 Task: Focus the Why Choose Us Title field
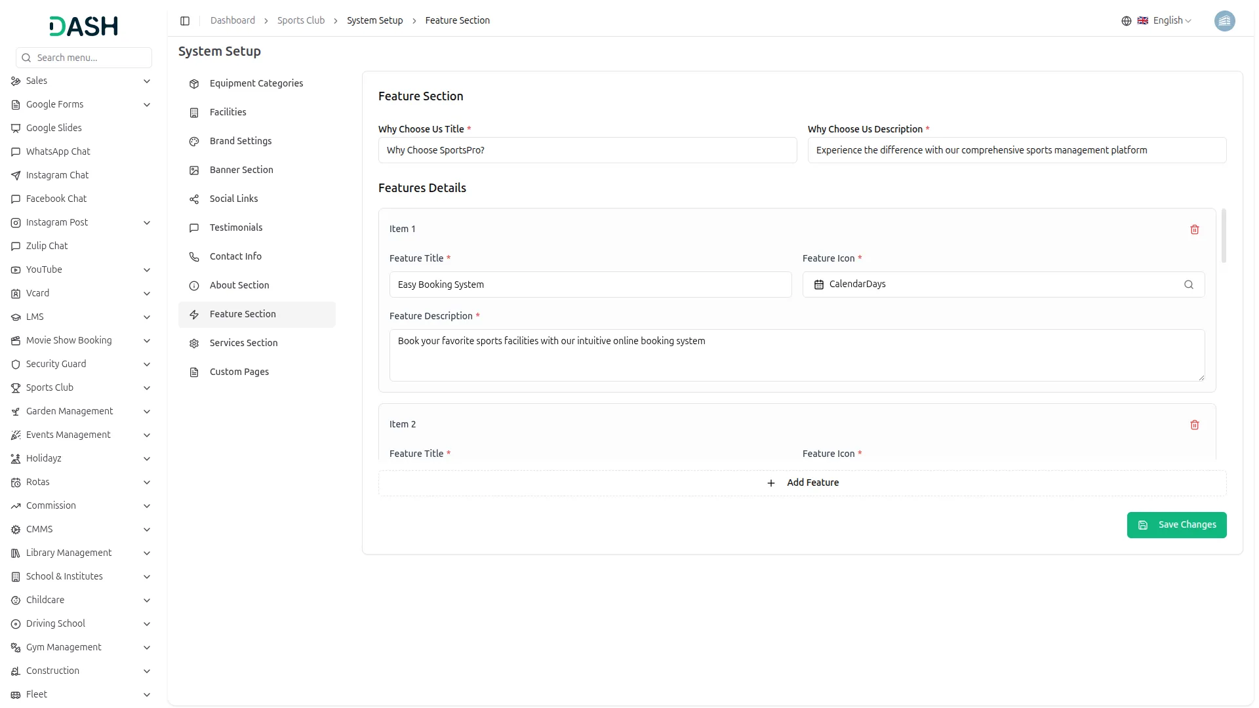coord(587,151)
